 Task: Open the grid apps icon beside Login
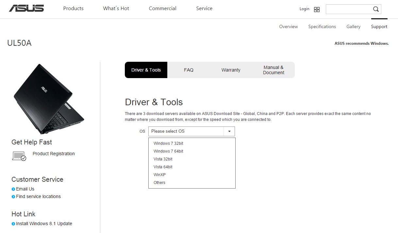[x=317, y=9]
